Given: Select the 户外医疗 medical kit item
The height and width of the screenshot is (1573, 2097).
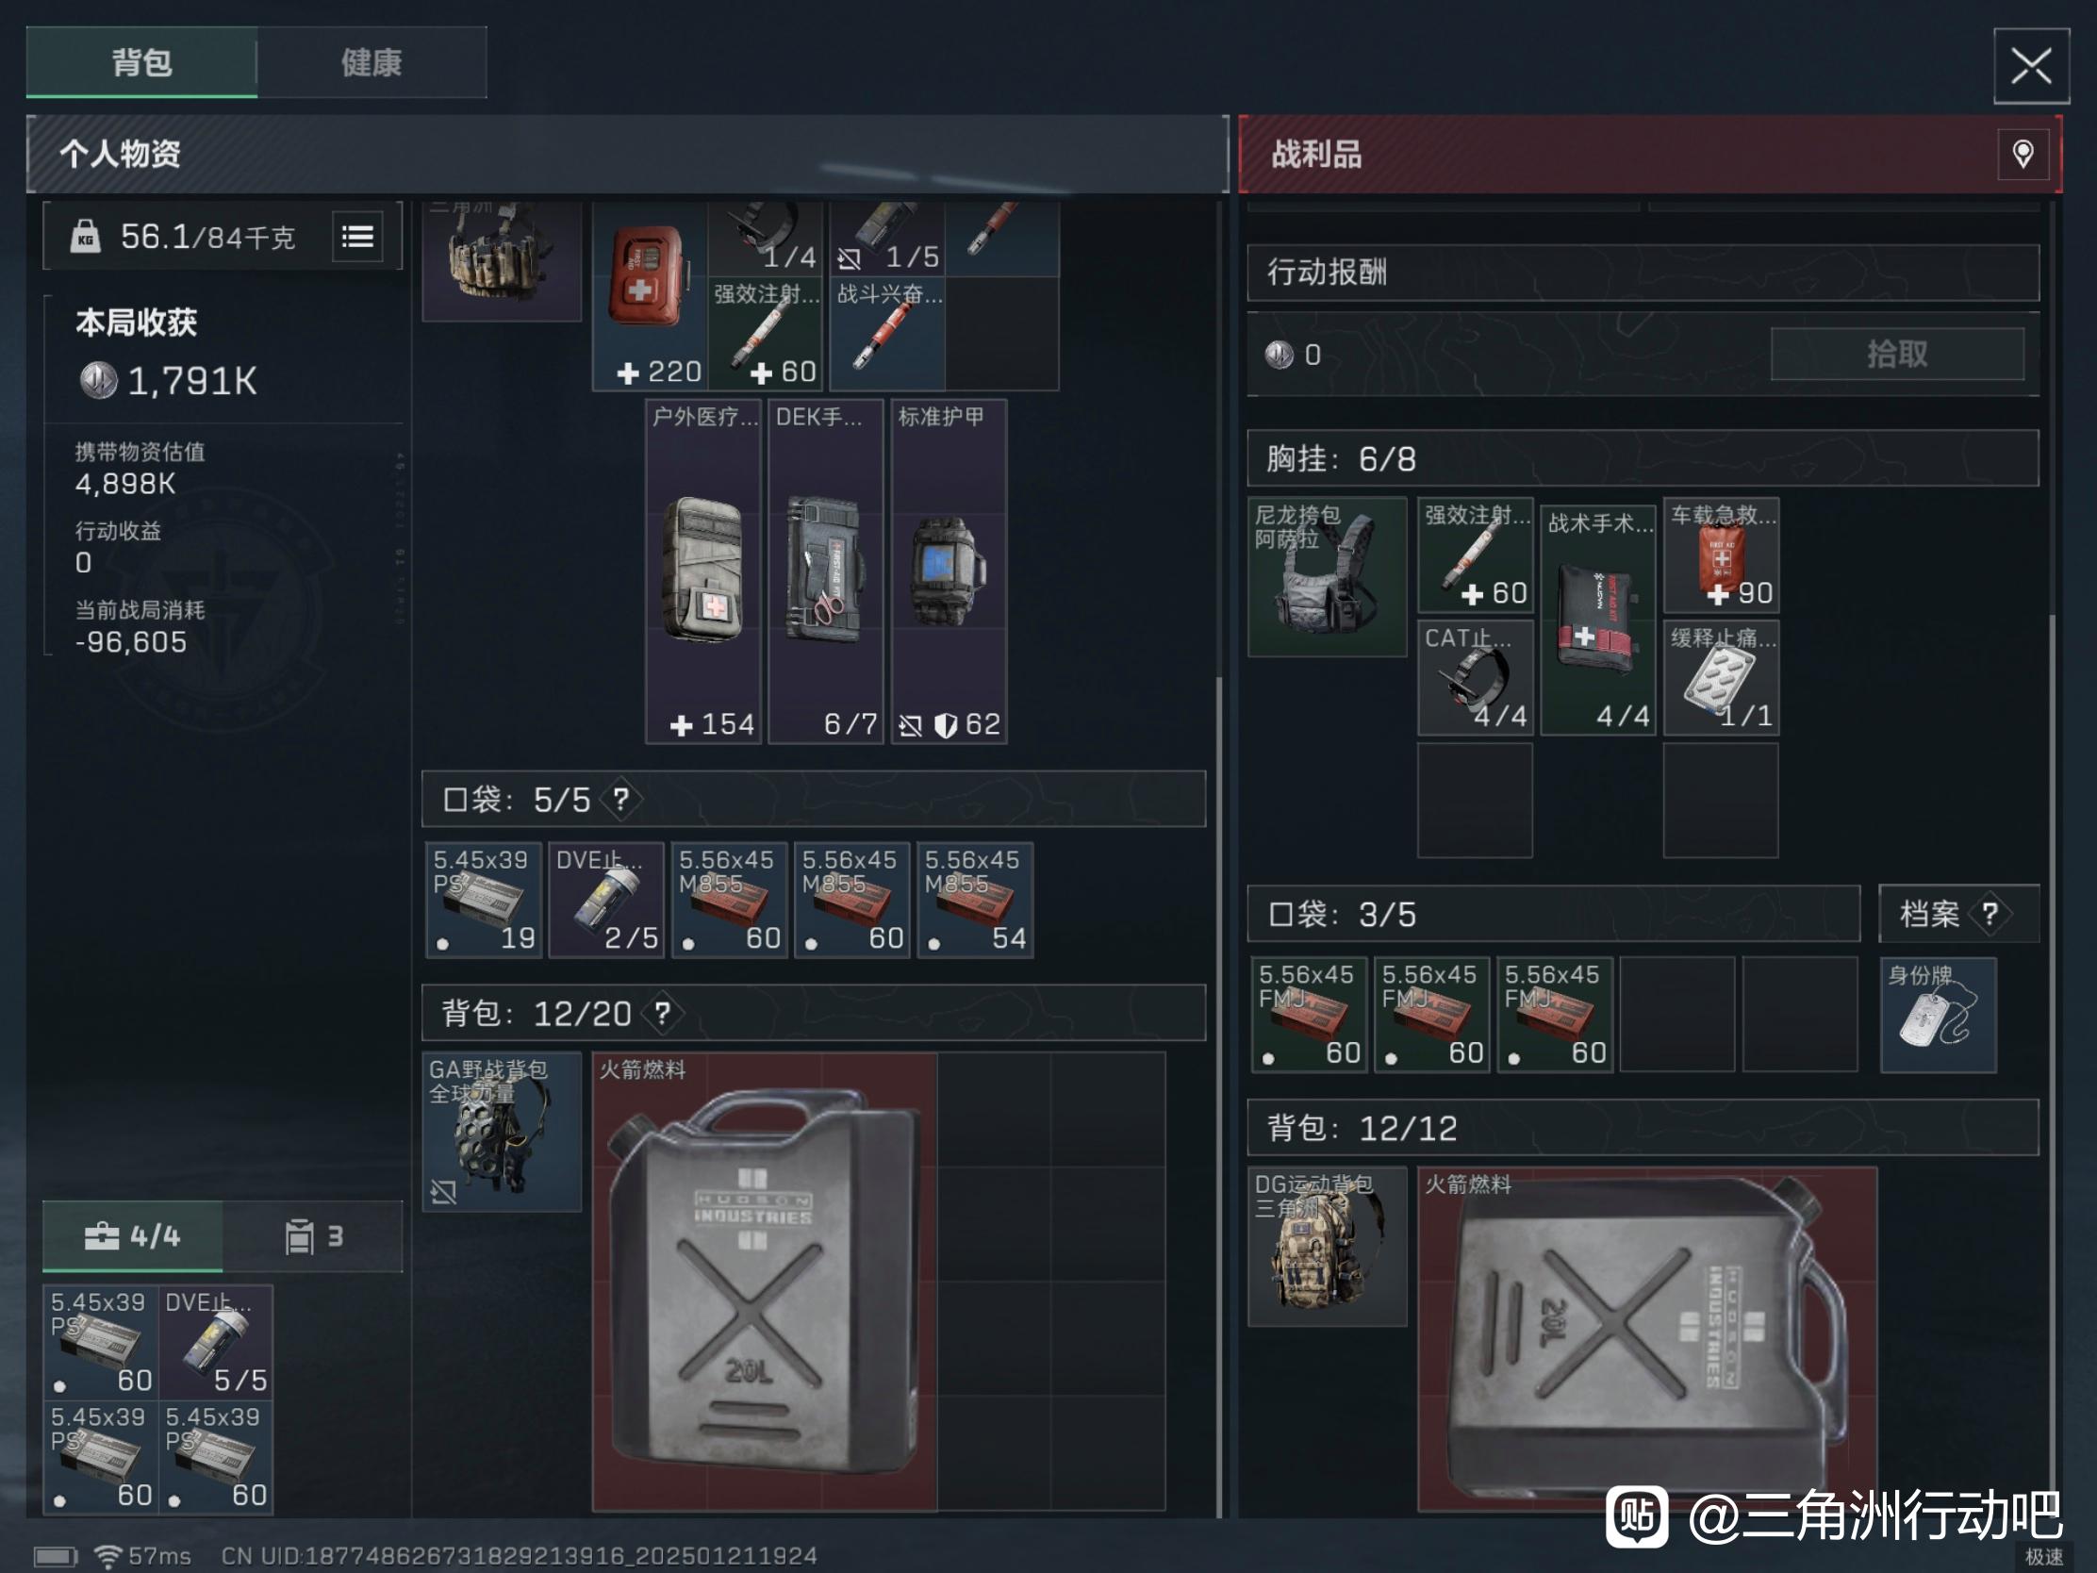Looking at the screenshot, I should [703, 571].
